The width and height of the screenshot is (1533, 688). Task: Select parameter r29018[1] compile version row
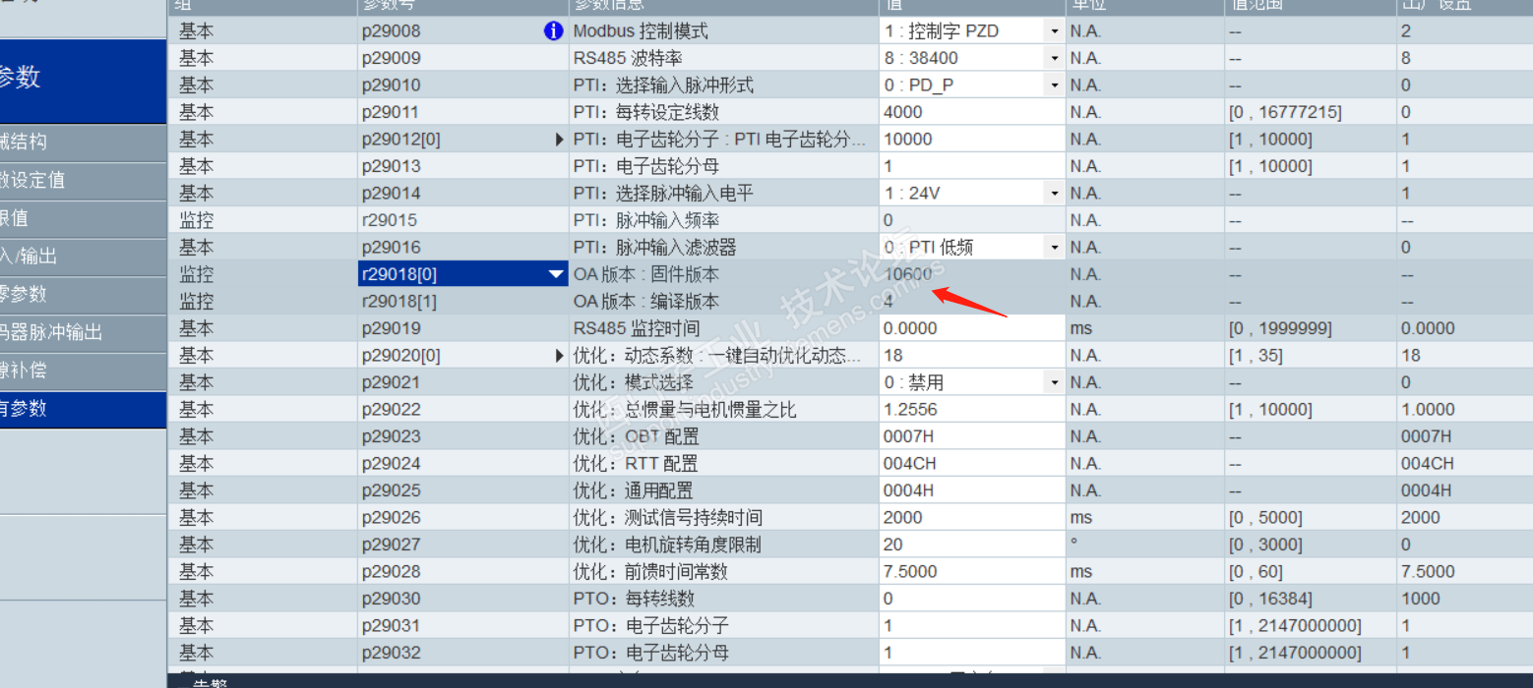399,302
